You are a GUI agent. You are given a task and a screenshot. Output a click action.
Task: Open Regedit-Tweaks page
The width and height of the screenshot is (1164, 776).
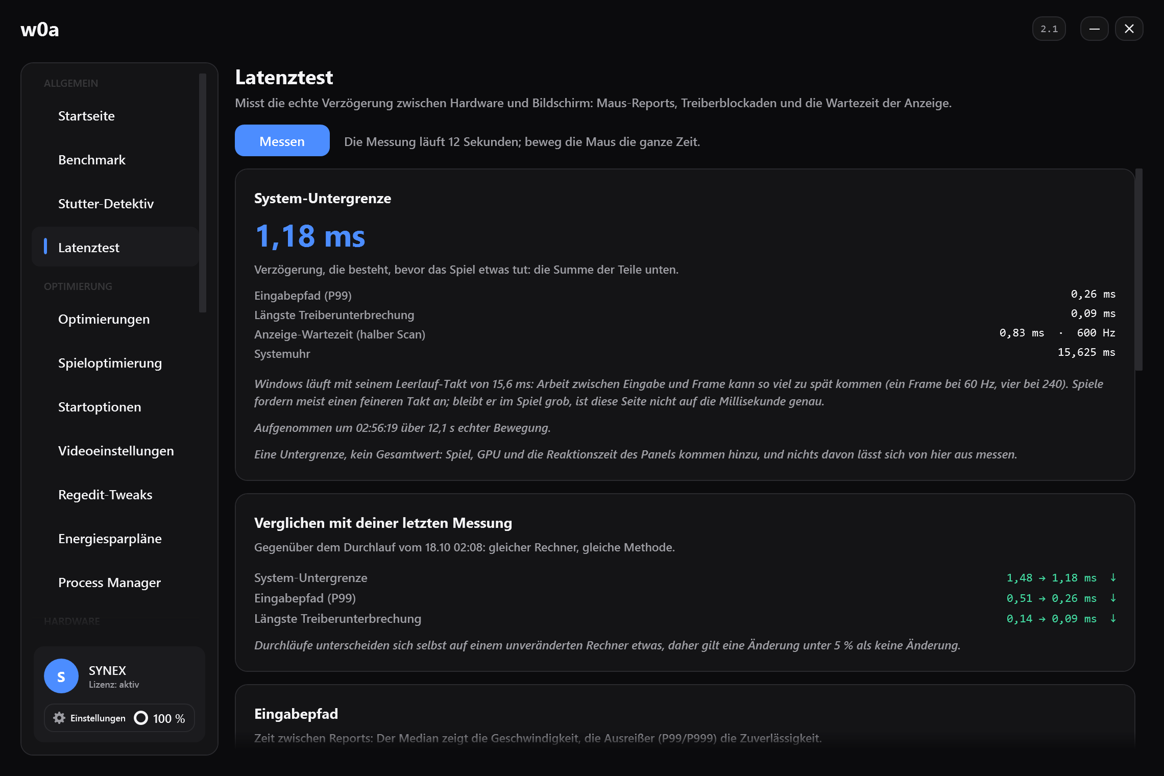(x=115, y=495)
